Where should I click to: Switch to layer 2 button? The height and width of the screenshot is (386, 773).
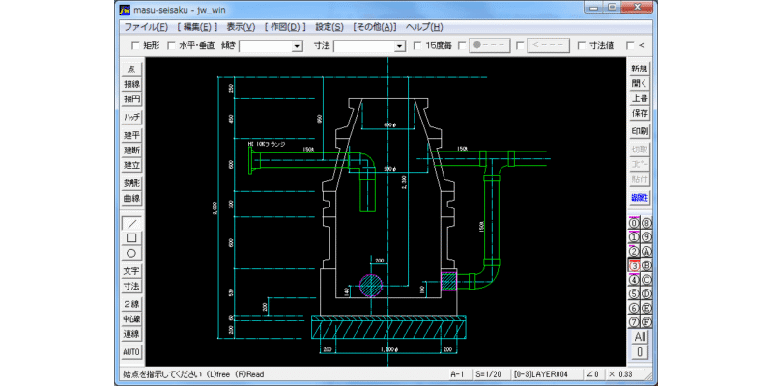[634, 251]
